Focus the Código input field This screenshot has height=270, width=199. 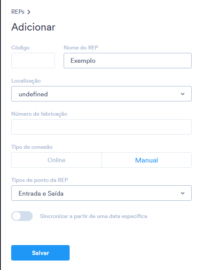coord(33,61)
